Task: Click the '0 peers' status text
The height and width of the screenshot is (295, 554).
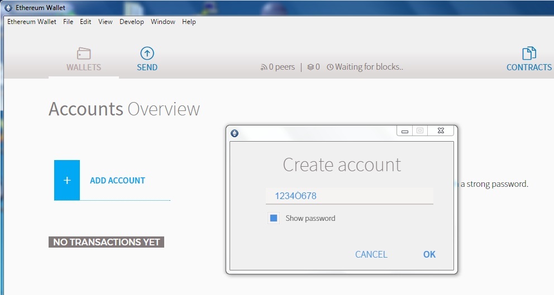Action: pyautogui.click(x=282, y=67)
